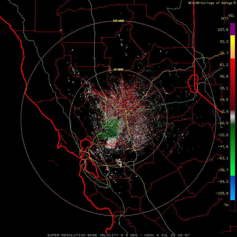
Task: Click the red-outlined lake near right edge
Action: (x=193, y=83)
